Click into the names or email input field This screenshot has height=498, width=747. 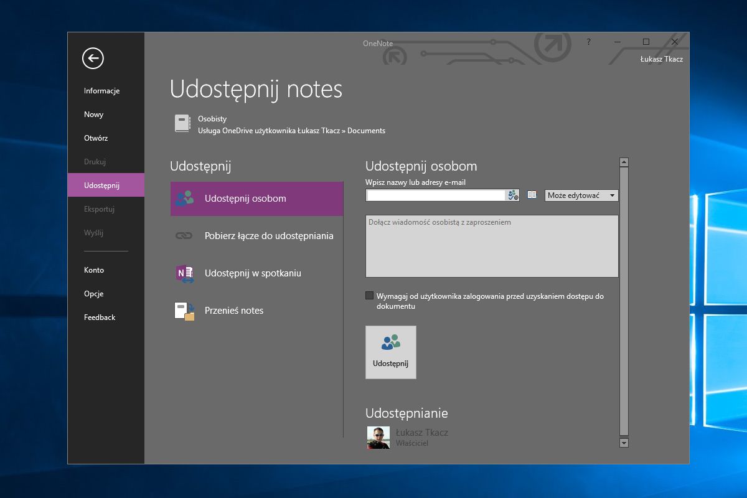pyautogui.click(x=436, y=195)
